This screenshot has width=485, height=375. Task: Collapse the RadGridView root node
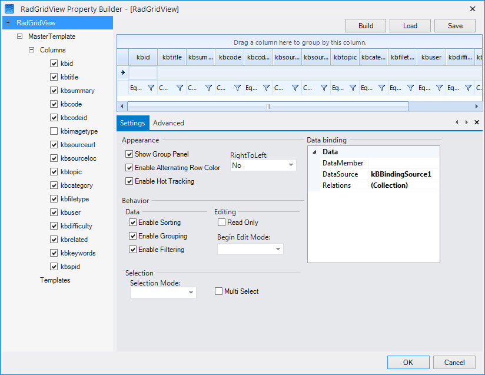click(x=8, y=22)
